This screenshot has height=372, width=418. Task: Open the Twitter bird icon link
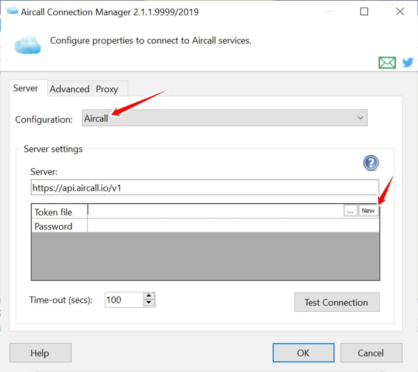coord(408,63)
